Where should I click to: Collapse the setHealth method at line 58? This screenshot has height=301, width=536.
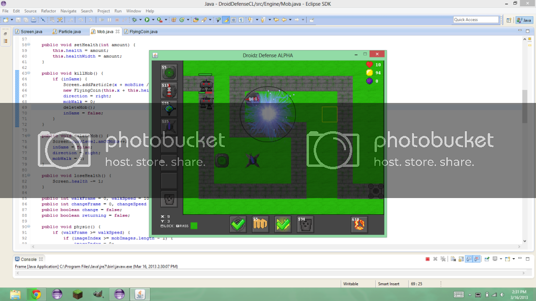coord(29,44)
